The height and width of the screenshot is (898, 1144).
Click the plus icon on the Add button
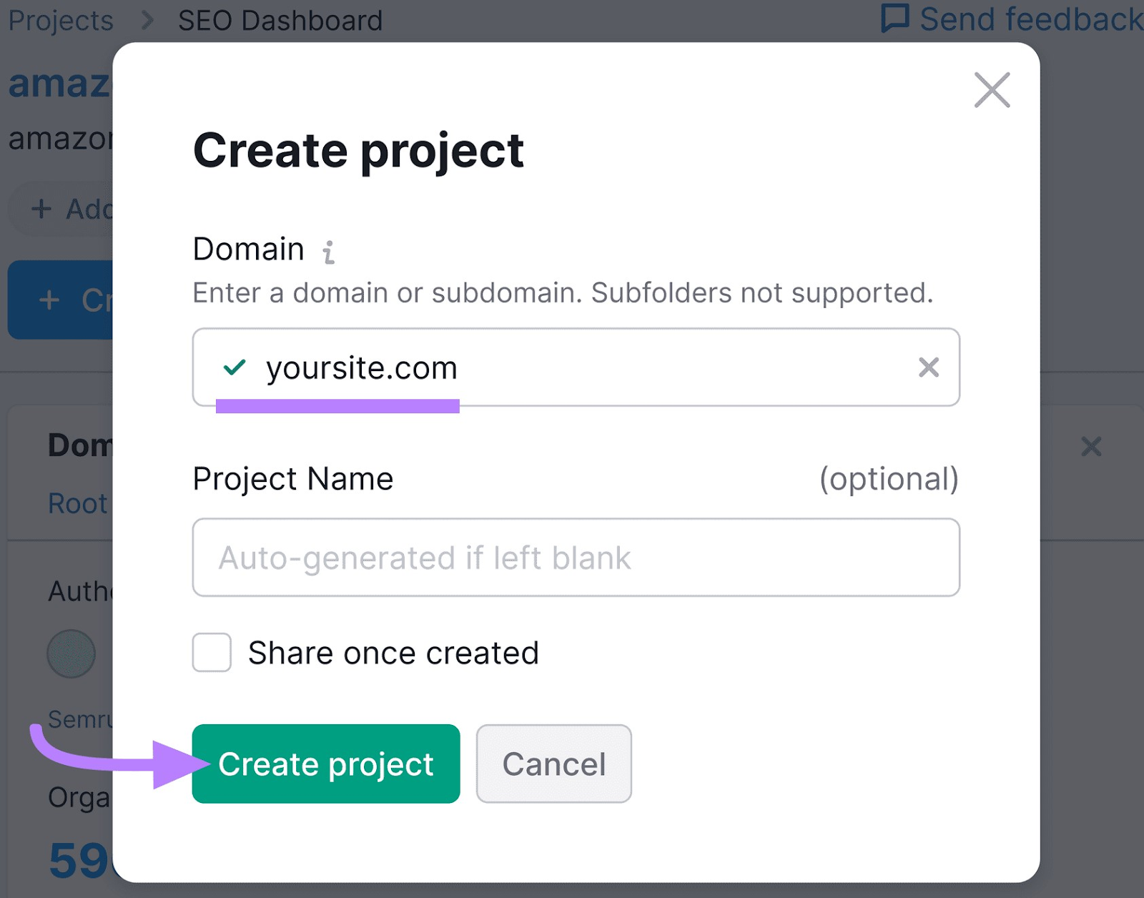click(40, 209)
